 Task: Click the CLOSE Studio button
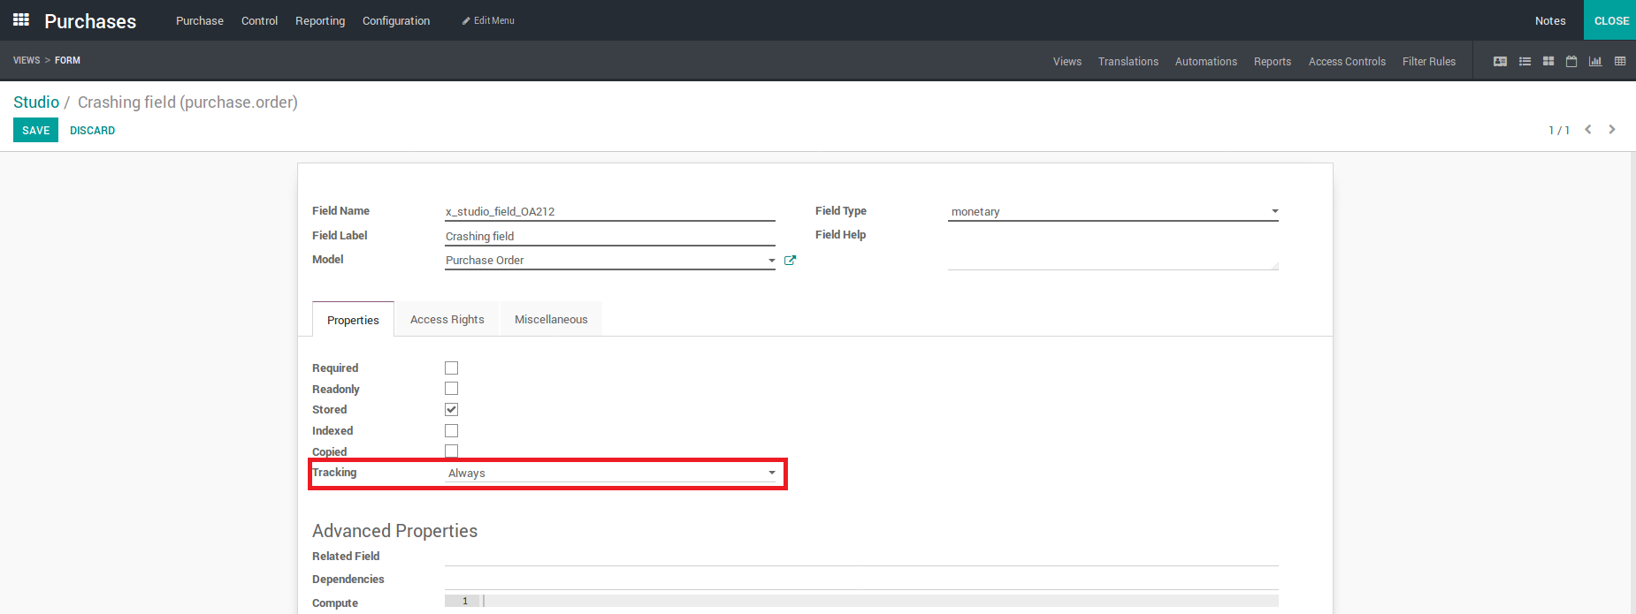pyautogui.click(x=1610, y=20)
